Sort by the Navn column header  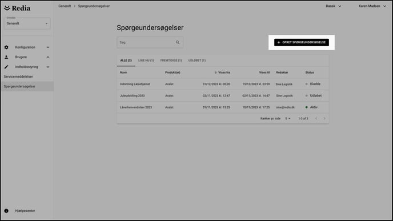coord(123,73)
